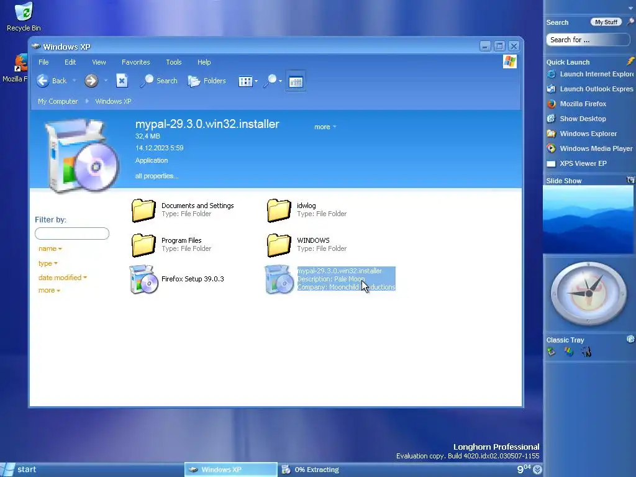Open Mozilla Firefox in sidebar Quick Launch
This screenshot has width=636, height=477.
coord(577,104)
